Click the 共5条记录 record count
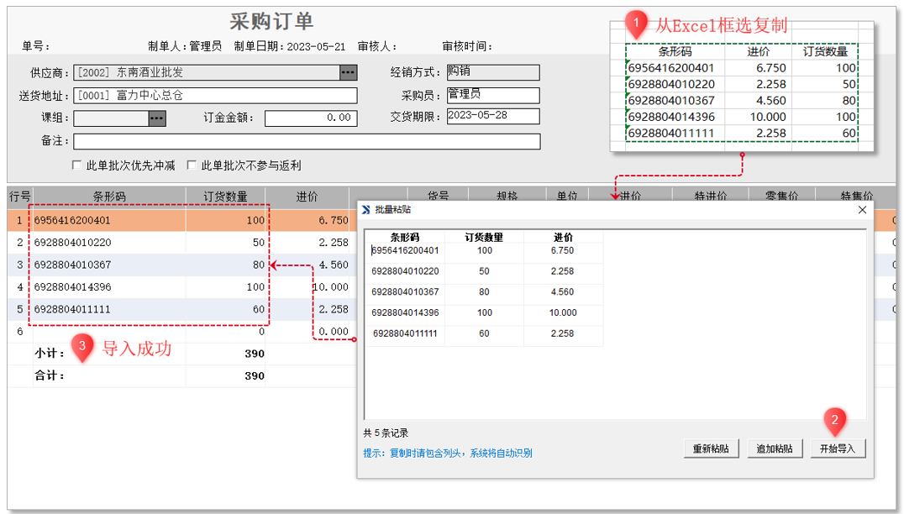The width and height of the screenshot is (904, 514). point(386,433)
